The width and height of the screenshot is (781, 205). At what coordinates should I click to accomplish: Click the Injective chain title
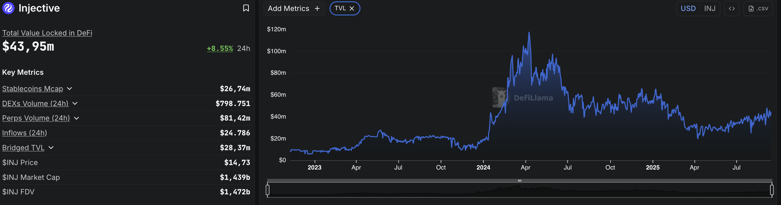[39, 8]
